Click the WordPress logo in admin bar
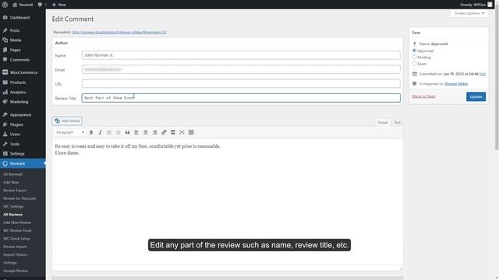 tap(5, 5)
